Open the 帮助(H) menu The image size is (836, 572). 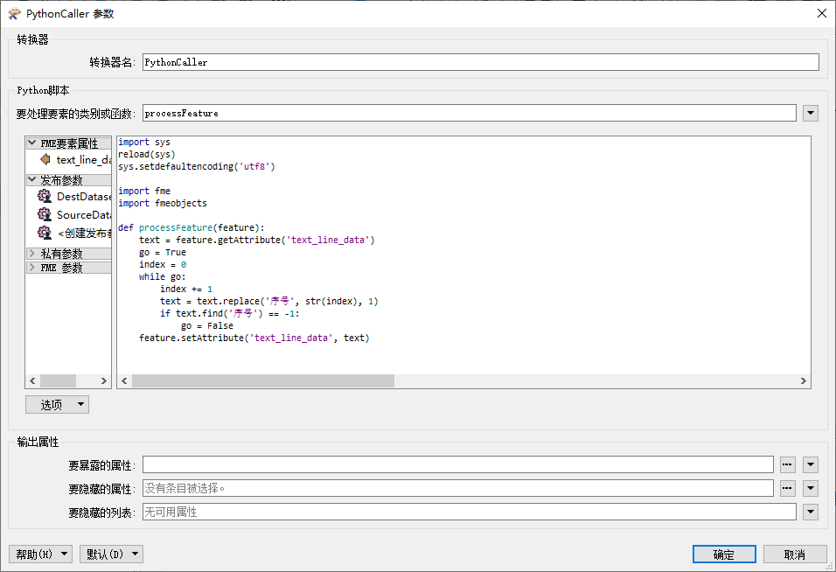coord(40,553)
